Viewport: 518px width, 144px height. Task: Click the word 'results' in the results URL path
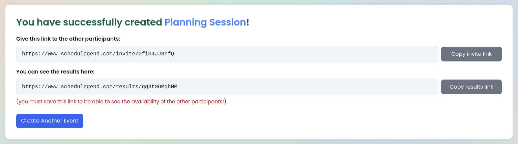(127, 87)
